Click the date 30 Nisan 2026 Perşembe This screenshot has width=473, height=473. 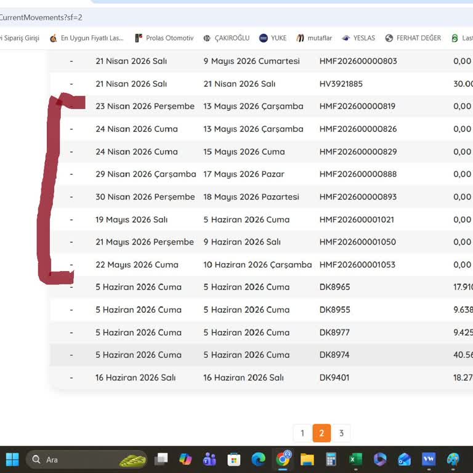pyautogui.click(x=145, y=197)
